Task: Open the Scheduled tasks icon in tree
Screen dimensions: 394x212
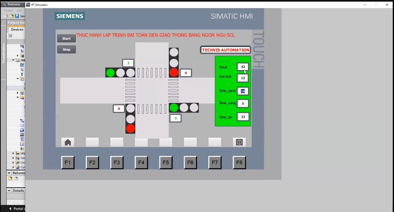Action: (x=22, y=139)
